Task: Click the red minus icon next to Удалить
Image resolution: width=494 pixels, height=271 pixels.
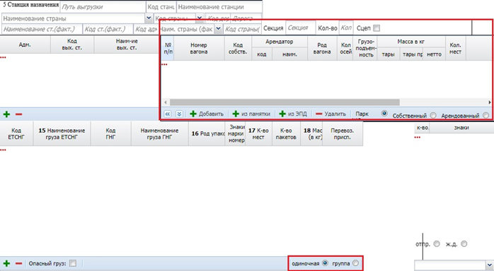Action: pyautogui.click(x=318, y=114)
